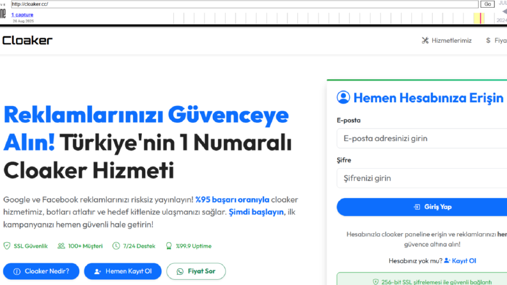Viewport: 507px width, 285px height.
Task: Open the Kayıt Ol link under the login form
Action: [x=464, y=261]
